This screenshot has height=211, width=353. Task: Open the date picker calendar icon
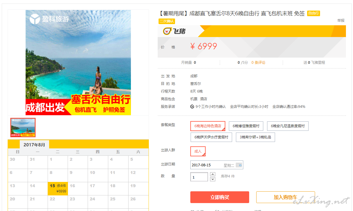click(x=239, y=165)
